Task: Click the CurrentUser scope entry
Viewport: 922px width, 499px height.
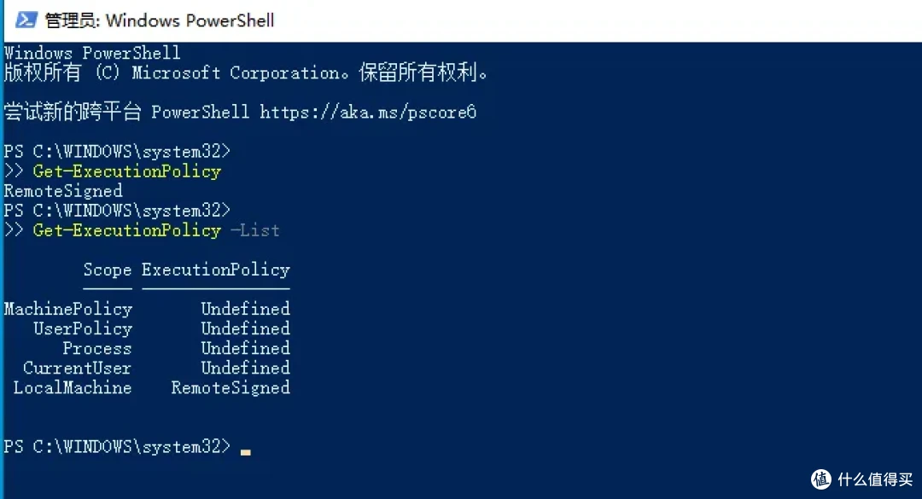Action: [77, 368]
